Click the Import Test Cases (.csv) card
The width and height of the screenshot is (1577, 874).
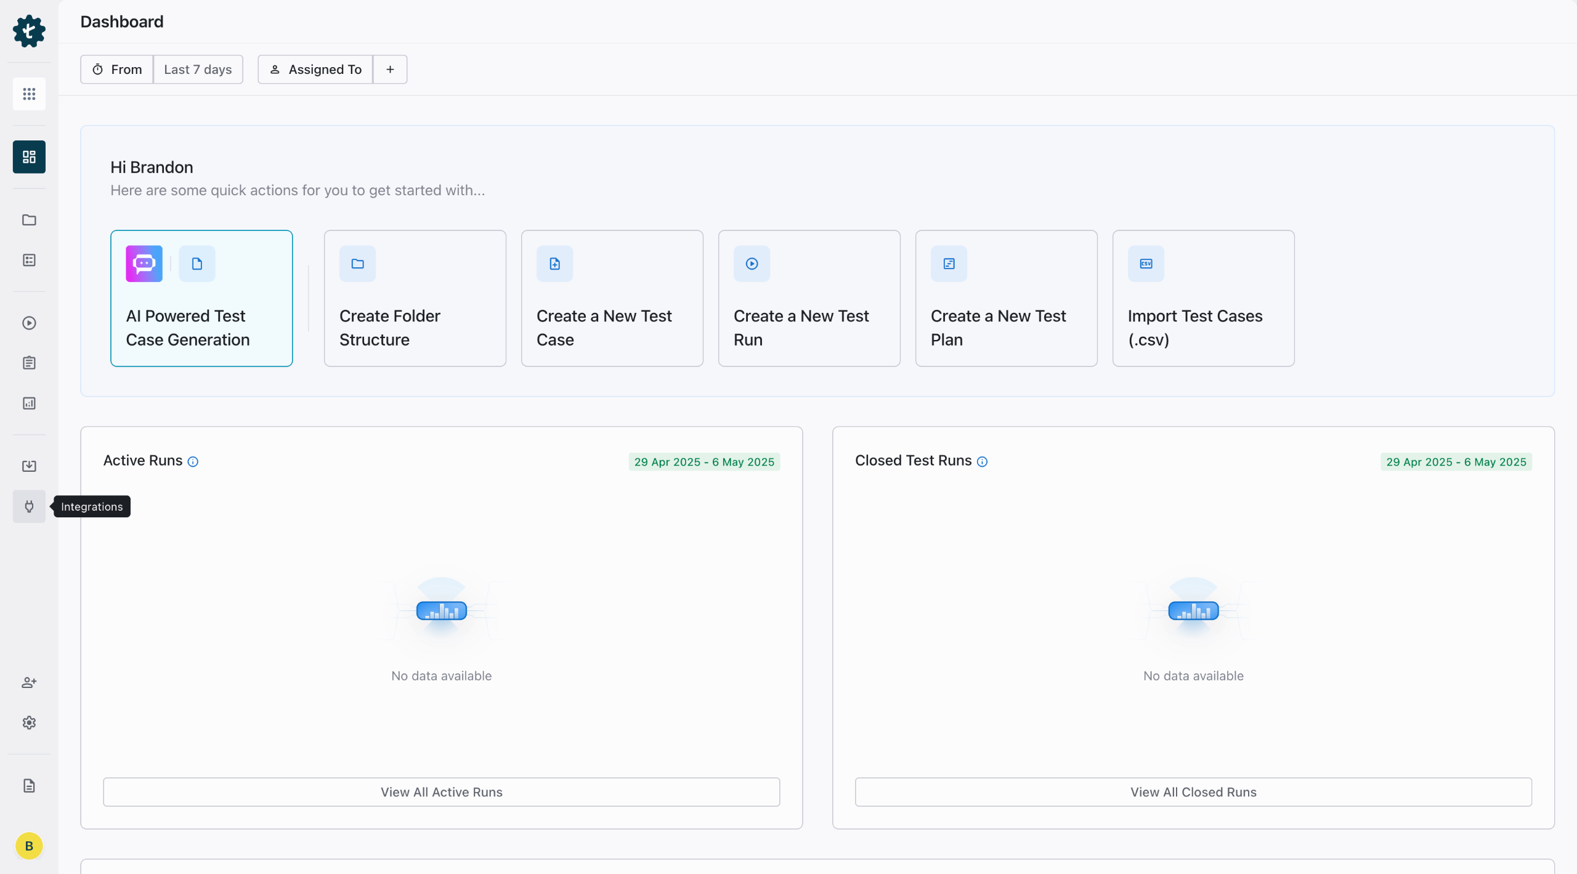pos(1203,299)
